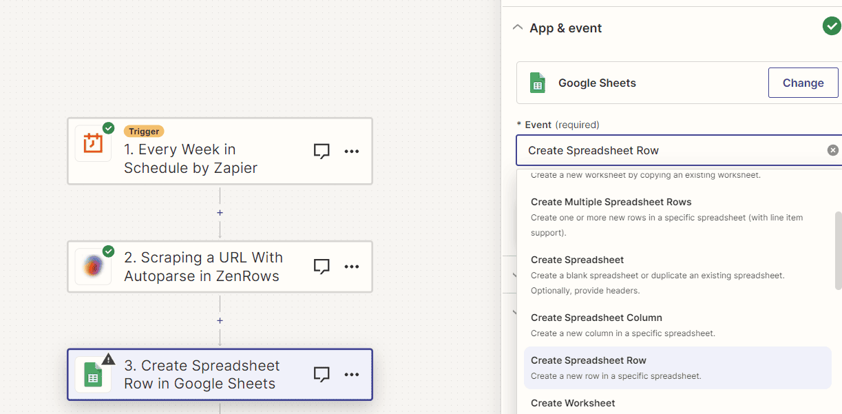Click the warning triangle on step 3
The width and height of the screenshot is (842, 414).
(x=109, y=359)
